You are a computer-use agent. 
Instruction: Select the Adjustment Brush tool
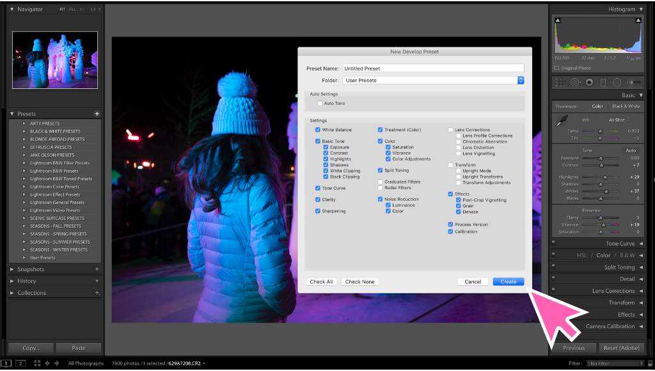point(634,83)
